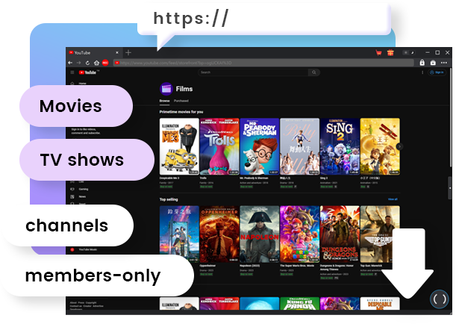
Task: Open the Mr. Peabody & Sherman poster
Action: 260,146
